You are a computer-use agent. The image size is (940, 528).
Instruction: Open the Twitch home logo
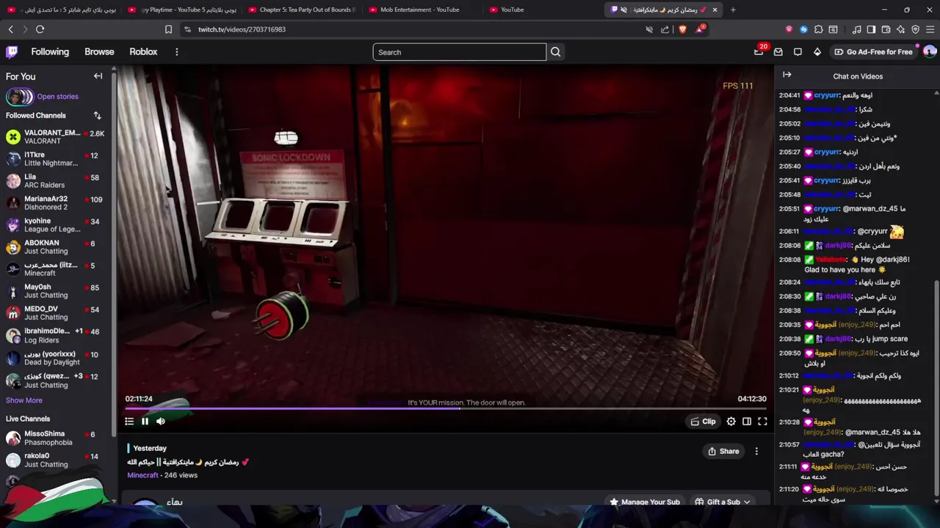click(12, 52)
